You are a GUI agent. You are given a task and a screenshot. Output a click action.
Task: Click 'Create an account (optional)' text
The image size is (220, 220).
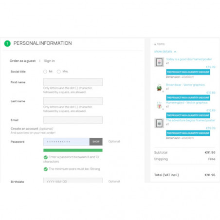tap(32, 128)
